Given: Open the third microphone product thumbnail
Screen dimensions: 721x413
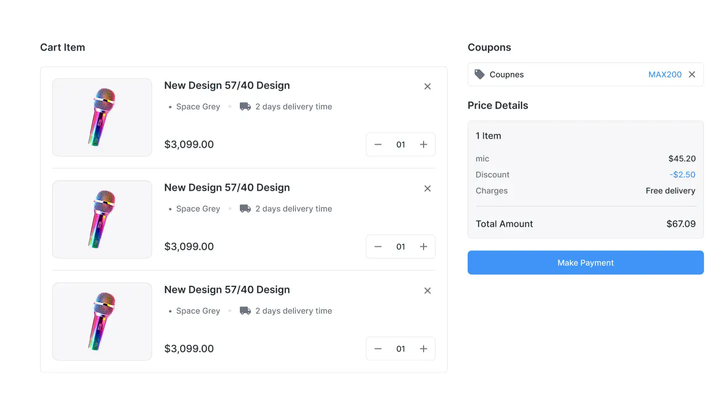Looking at the screenshot, I should coord(102,321).
